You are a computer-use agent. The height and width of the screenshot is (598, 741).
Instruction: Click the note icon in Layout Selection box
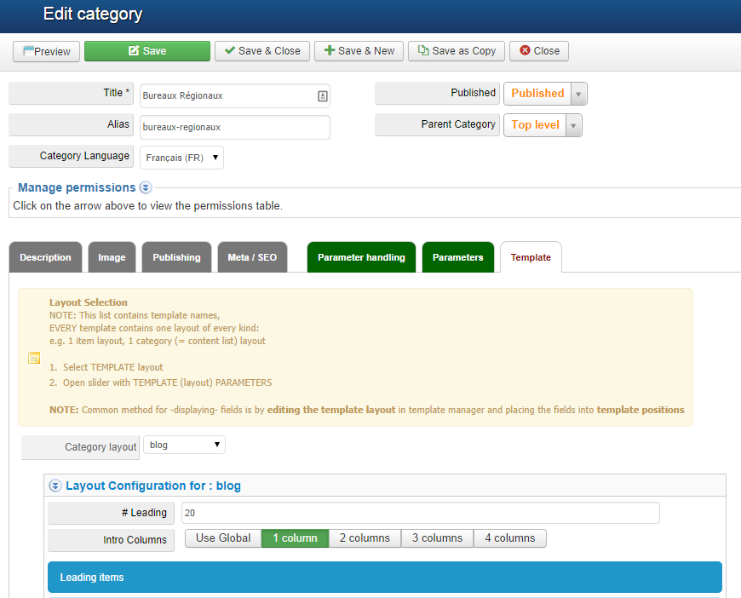point(34,358)
